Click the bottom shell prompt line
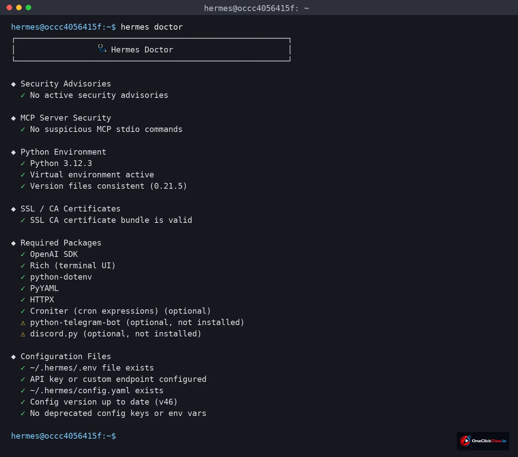 tap(63, 436)
